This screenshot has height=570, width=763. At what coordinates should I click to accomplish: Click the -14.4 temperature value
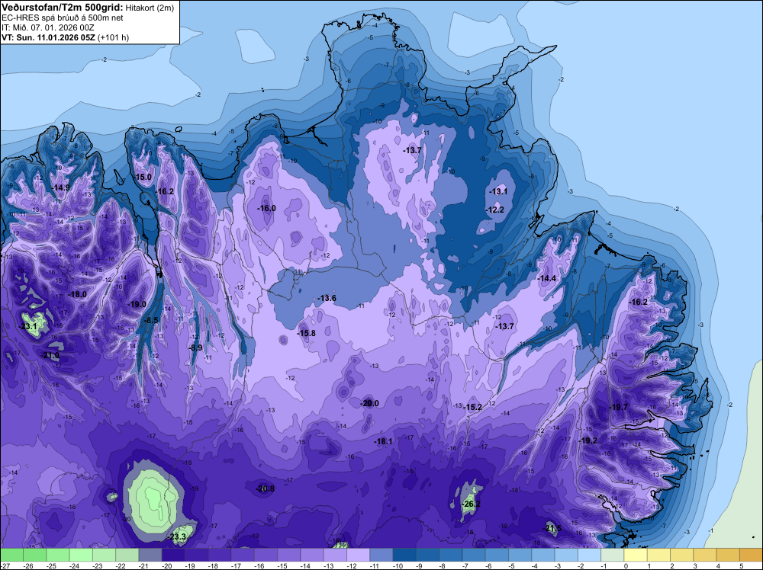[x=546, y=278]
